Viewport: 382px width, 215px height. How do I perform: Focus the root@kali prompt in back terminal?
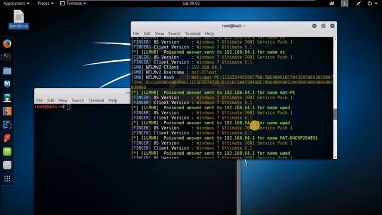[x=53, y=107]
